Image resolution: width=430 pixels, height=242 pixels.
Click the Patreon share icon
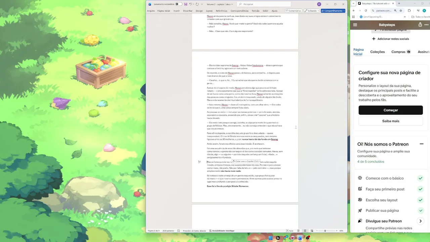click(x=420, y=25)
